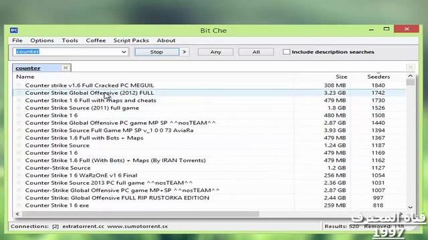The width and height of the screenshot is (428, 240).
Task: Open the File menu
Action: click(17, 40)
